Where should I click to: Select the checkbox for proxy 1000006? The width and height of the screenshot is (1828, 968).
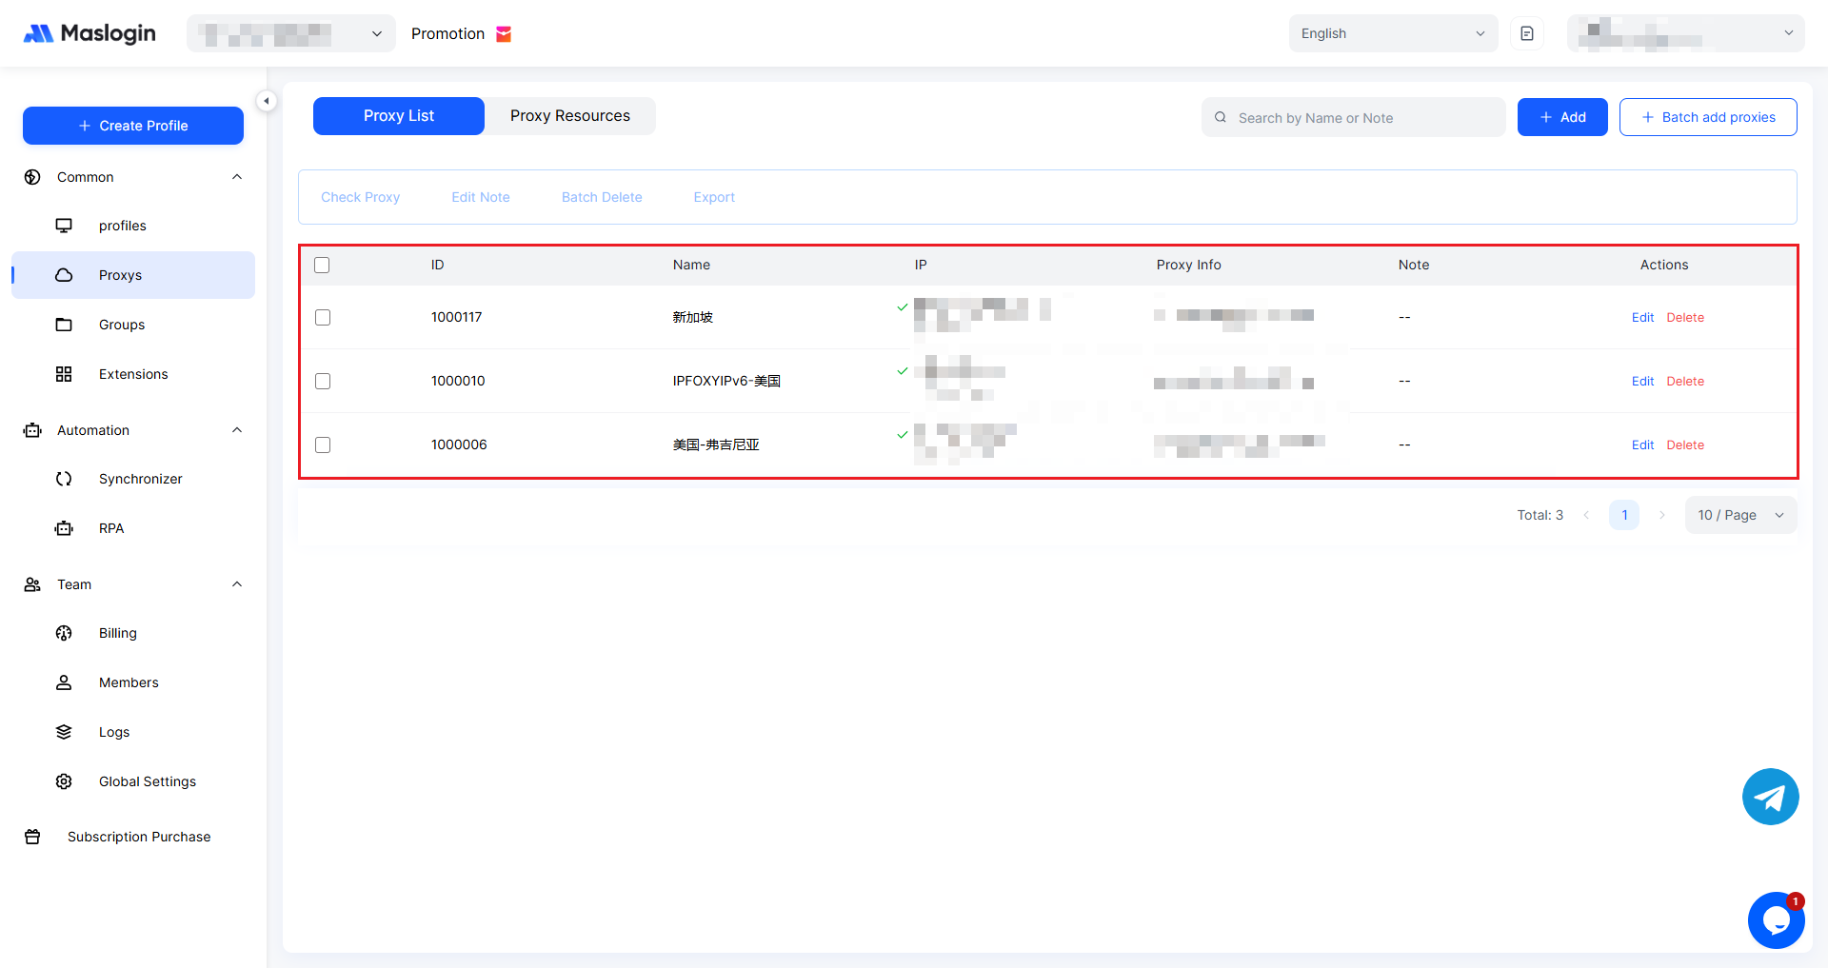[x=323, y=445]
